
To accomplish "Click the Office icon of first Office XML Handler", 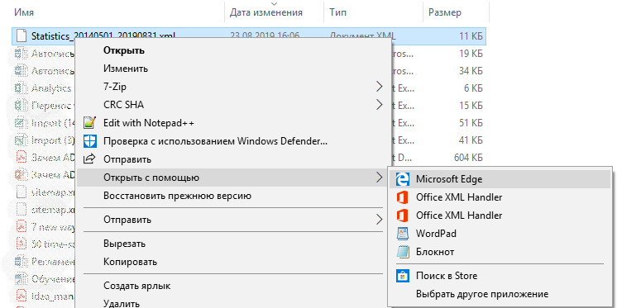I will [x=403, y=197].
